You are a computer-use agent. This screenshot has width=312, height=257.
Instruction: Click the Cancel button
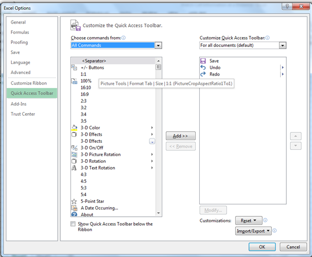point(293,247)
